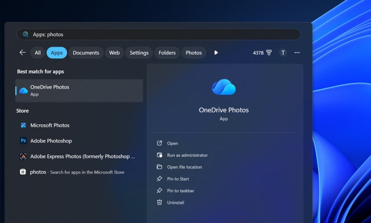Click the OneDrive Photos title in preview pane
The height and width of the screenshot is (223, 371).
click(224, 110)
